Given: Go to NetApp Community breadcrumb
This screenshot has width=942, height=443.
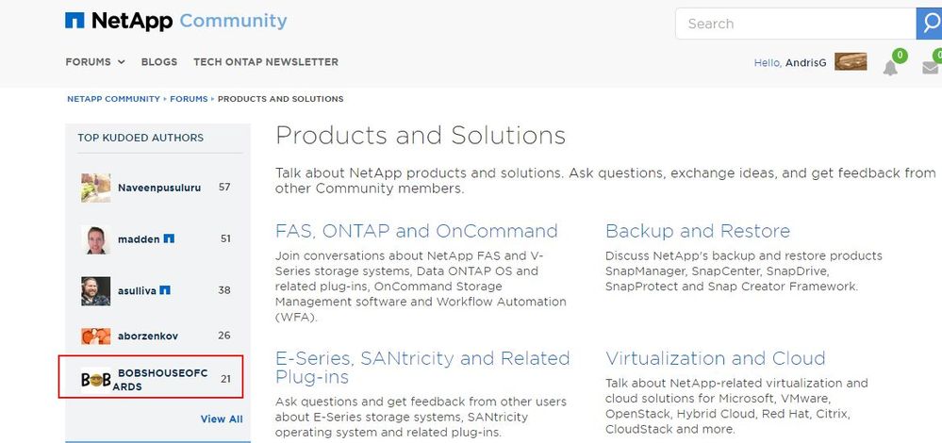Looking at the screenshot, I should click(x=113, y=99).
